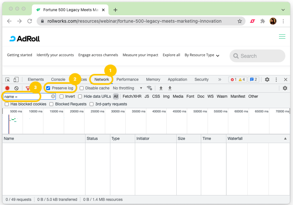Viewport: 293px width, 205px height.
Task: Click the clear network log icon
Action: 16,88
